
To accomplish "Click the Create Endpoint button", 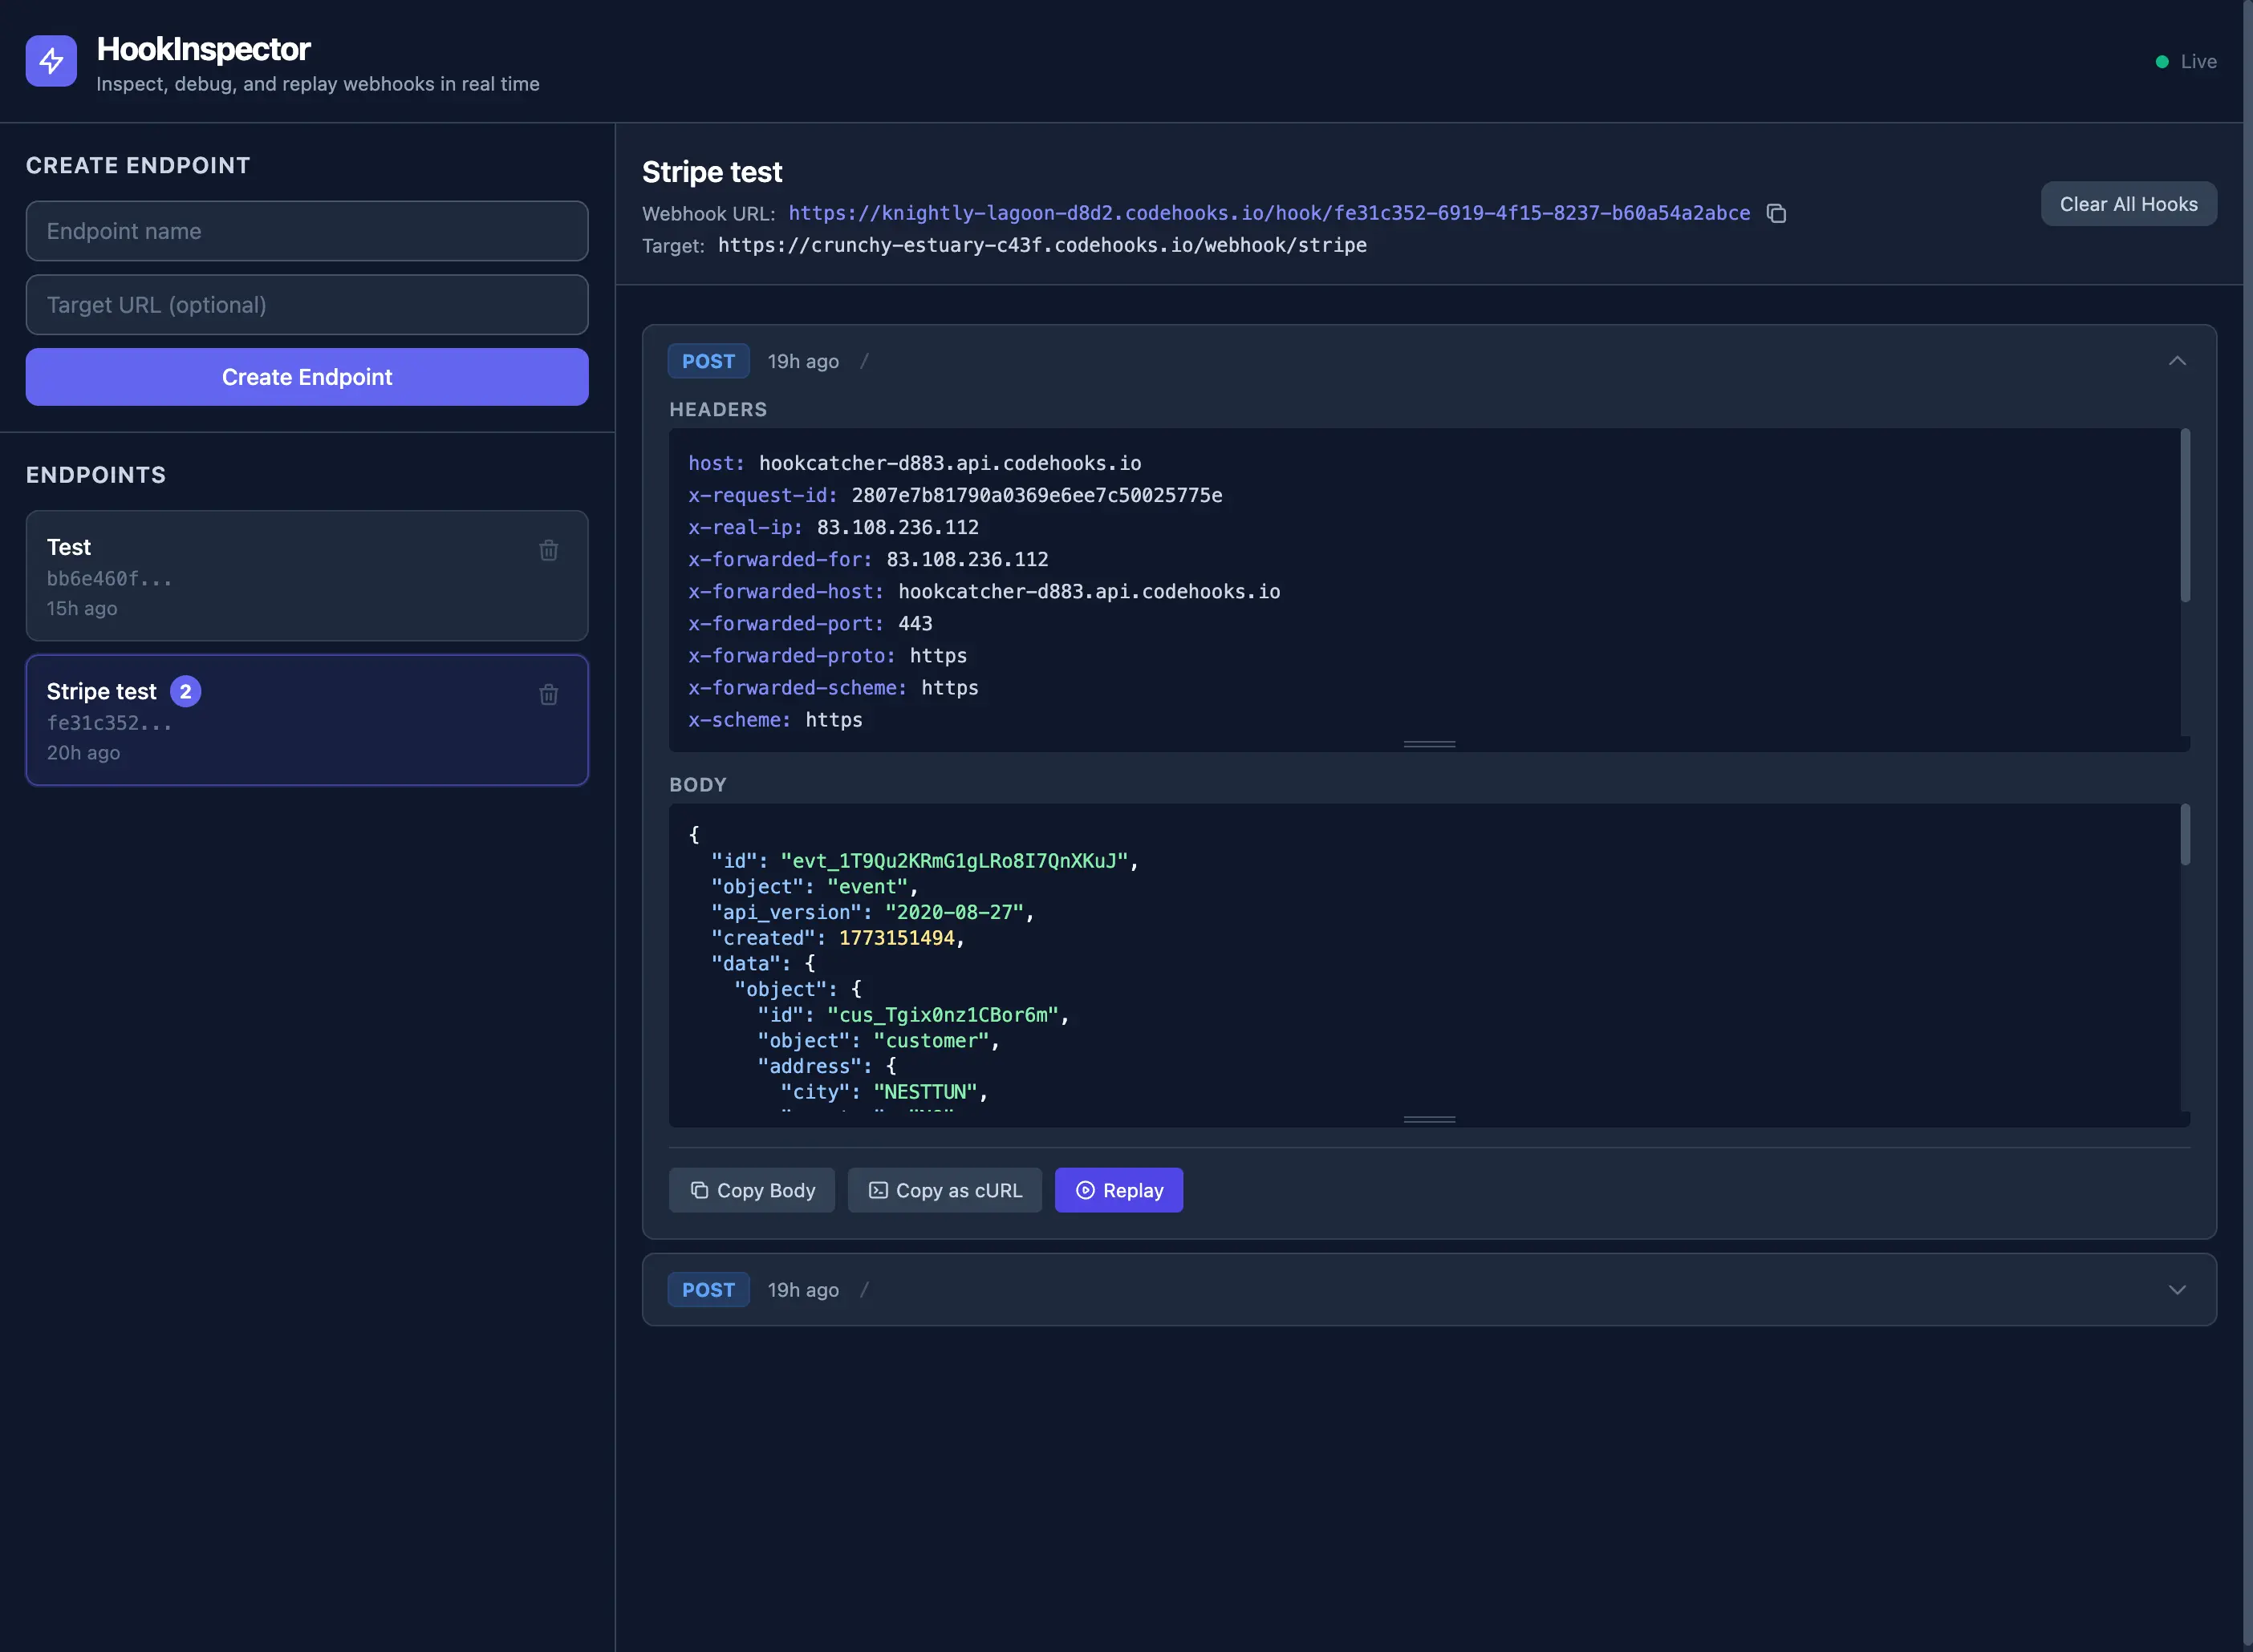I will pos(307,377).
